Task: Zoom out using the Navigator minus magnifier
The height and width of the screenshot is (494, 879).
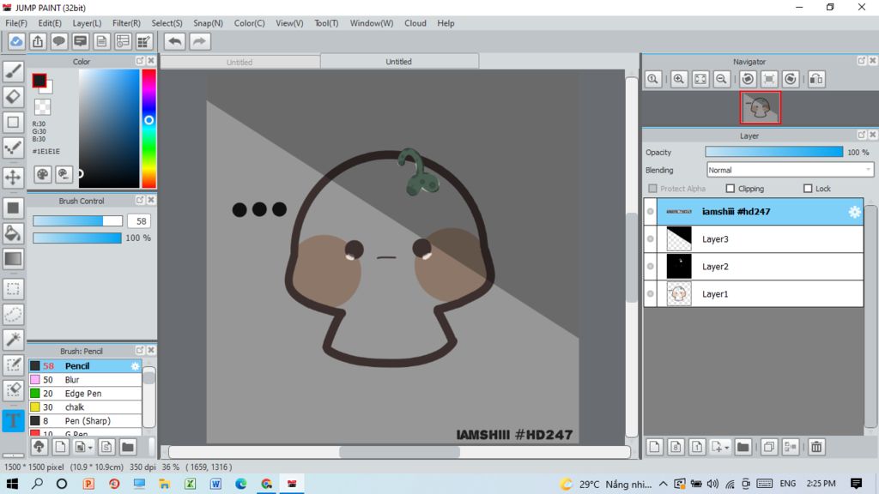Action: point(721,79)
